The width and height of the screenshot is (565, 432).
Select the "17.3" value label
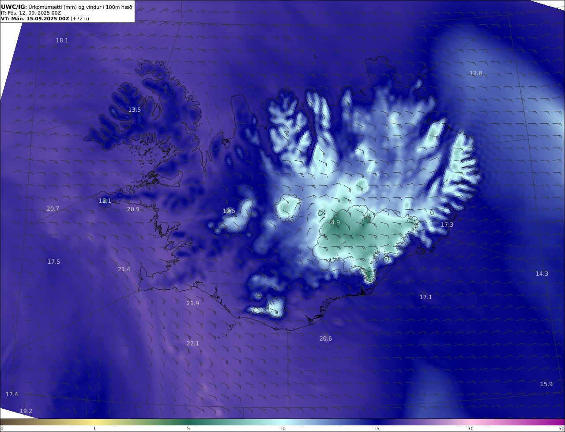pos(447,225)
